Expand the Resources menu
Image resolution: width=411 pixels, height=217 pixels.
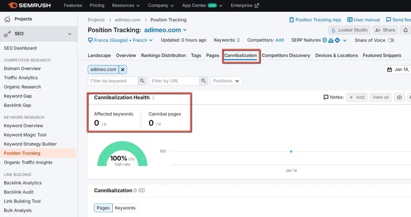click(x=126, y=5)
